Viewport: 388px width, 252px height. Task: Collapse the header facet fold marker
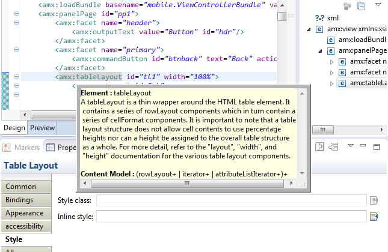pyautogui.click(x=16, y=23)
